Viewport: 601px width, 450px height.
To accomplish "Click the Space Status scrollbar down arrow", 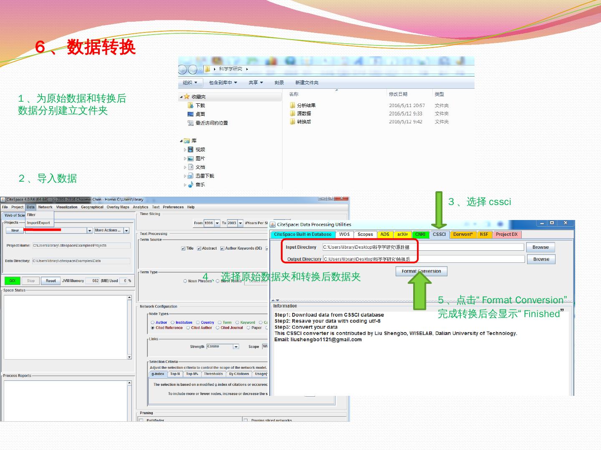I will coord(129,357).
